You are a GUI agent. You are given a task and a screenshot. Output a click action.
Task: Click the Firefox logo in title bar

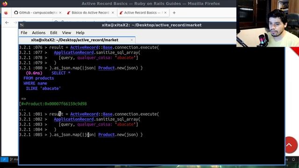point(5,4)
